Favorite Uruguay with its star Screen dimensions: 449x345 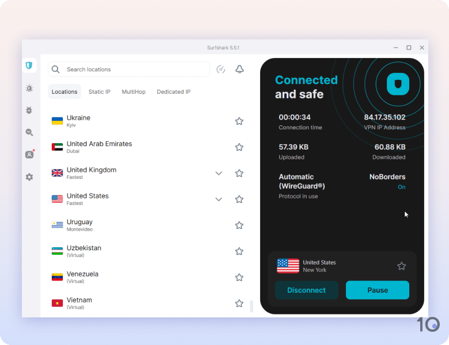(x=239, y=225)
